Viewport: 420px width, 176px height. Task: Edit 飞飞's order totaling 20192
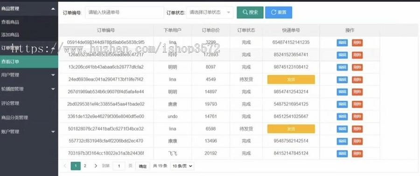(342, 154)
